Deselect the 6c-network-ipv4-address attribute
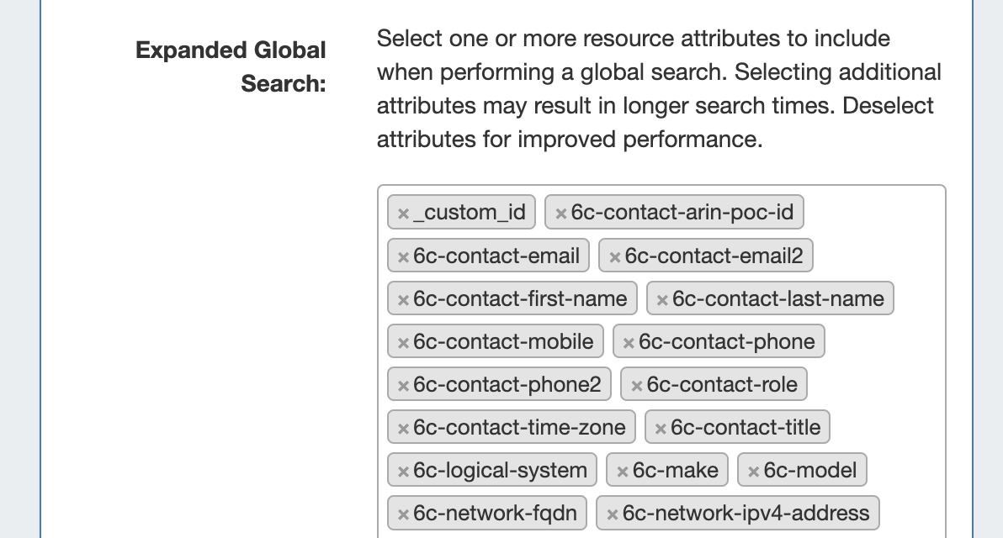 coord(612,514)
